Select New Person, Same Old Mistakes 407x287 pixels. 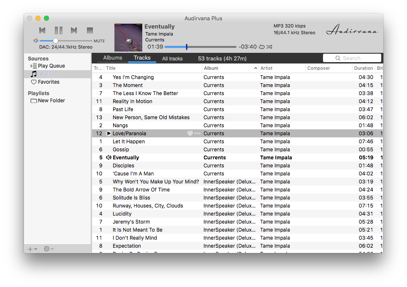(237, 118)
